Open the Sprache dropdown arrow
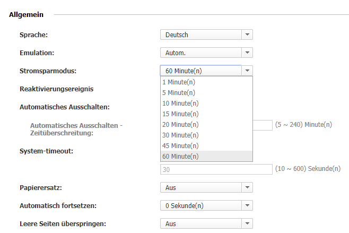 pyautogui.click(x=247, y=34)
